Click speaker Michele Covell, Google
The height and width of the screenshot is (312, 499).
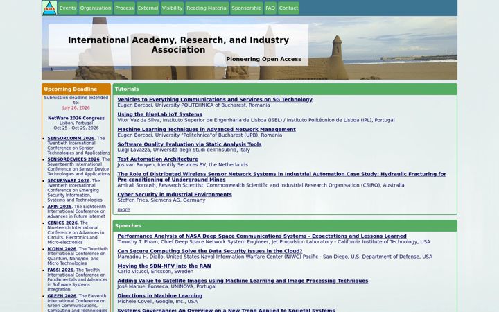tap(157, 302)
